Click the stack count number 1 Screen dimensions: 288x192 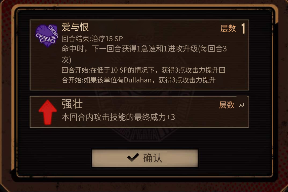(243, 28)
